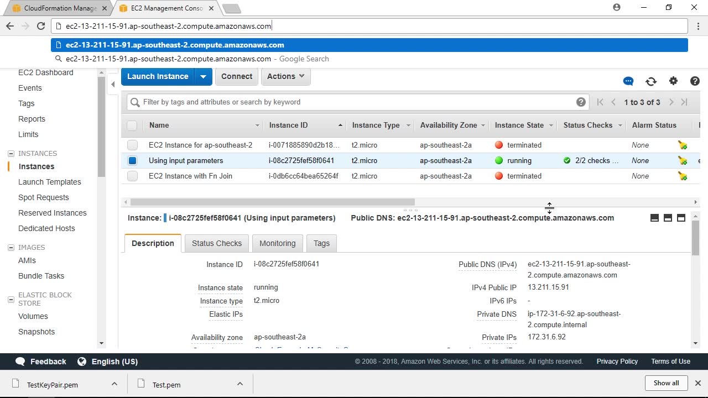Open the help question mark icon
The width and height of the screenshot is (708, 398).
coord(695,81)
